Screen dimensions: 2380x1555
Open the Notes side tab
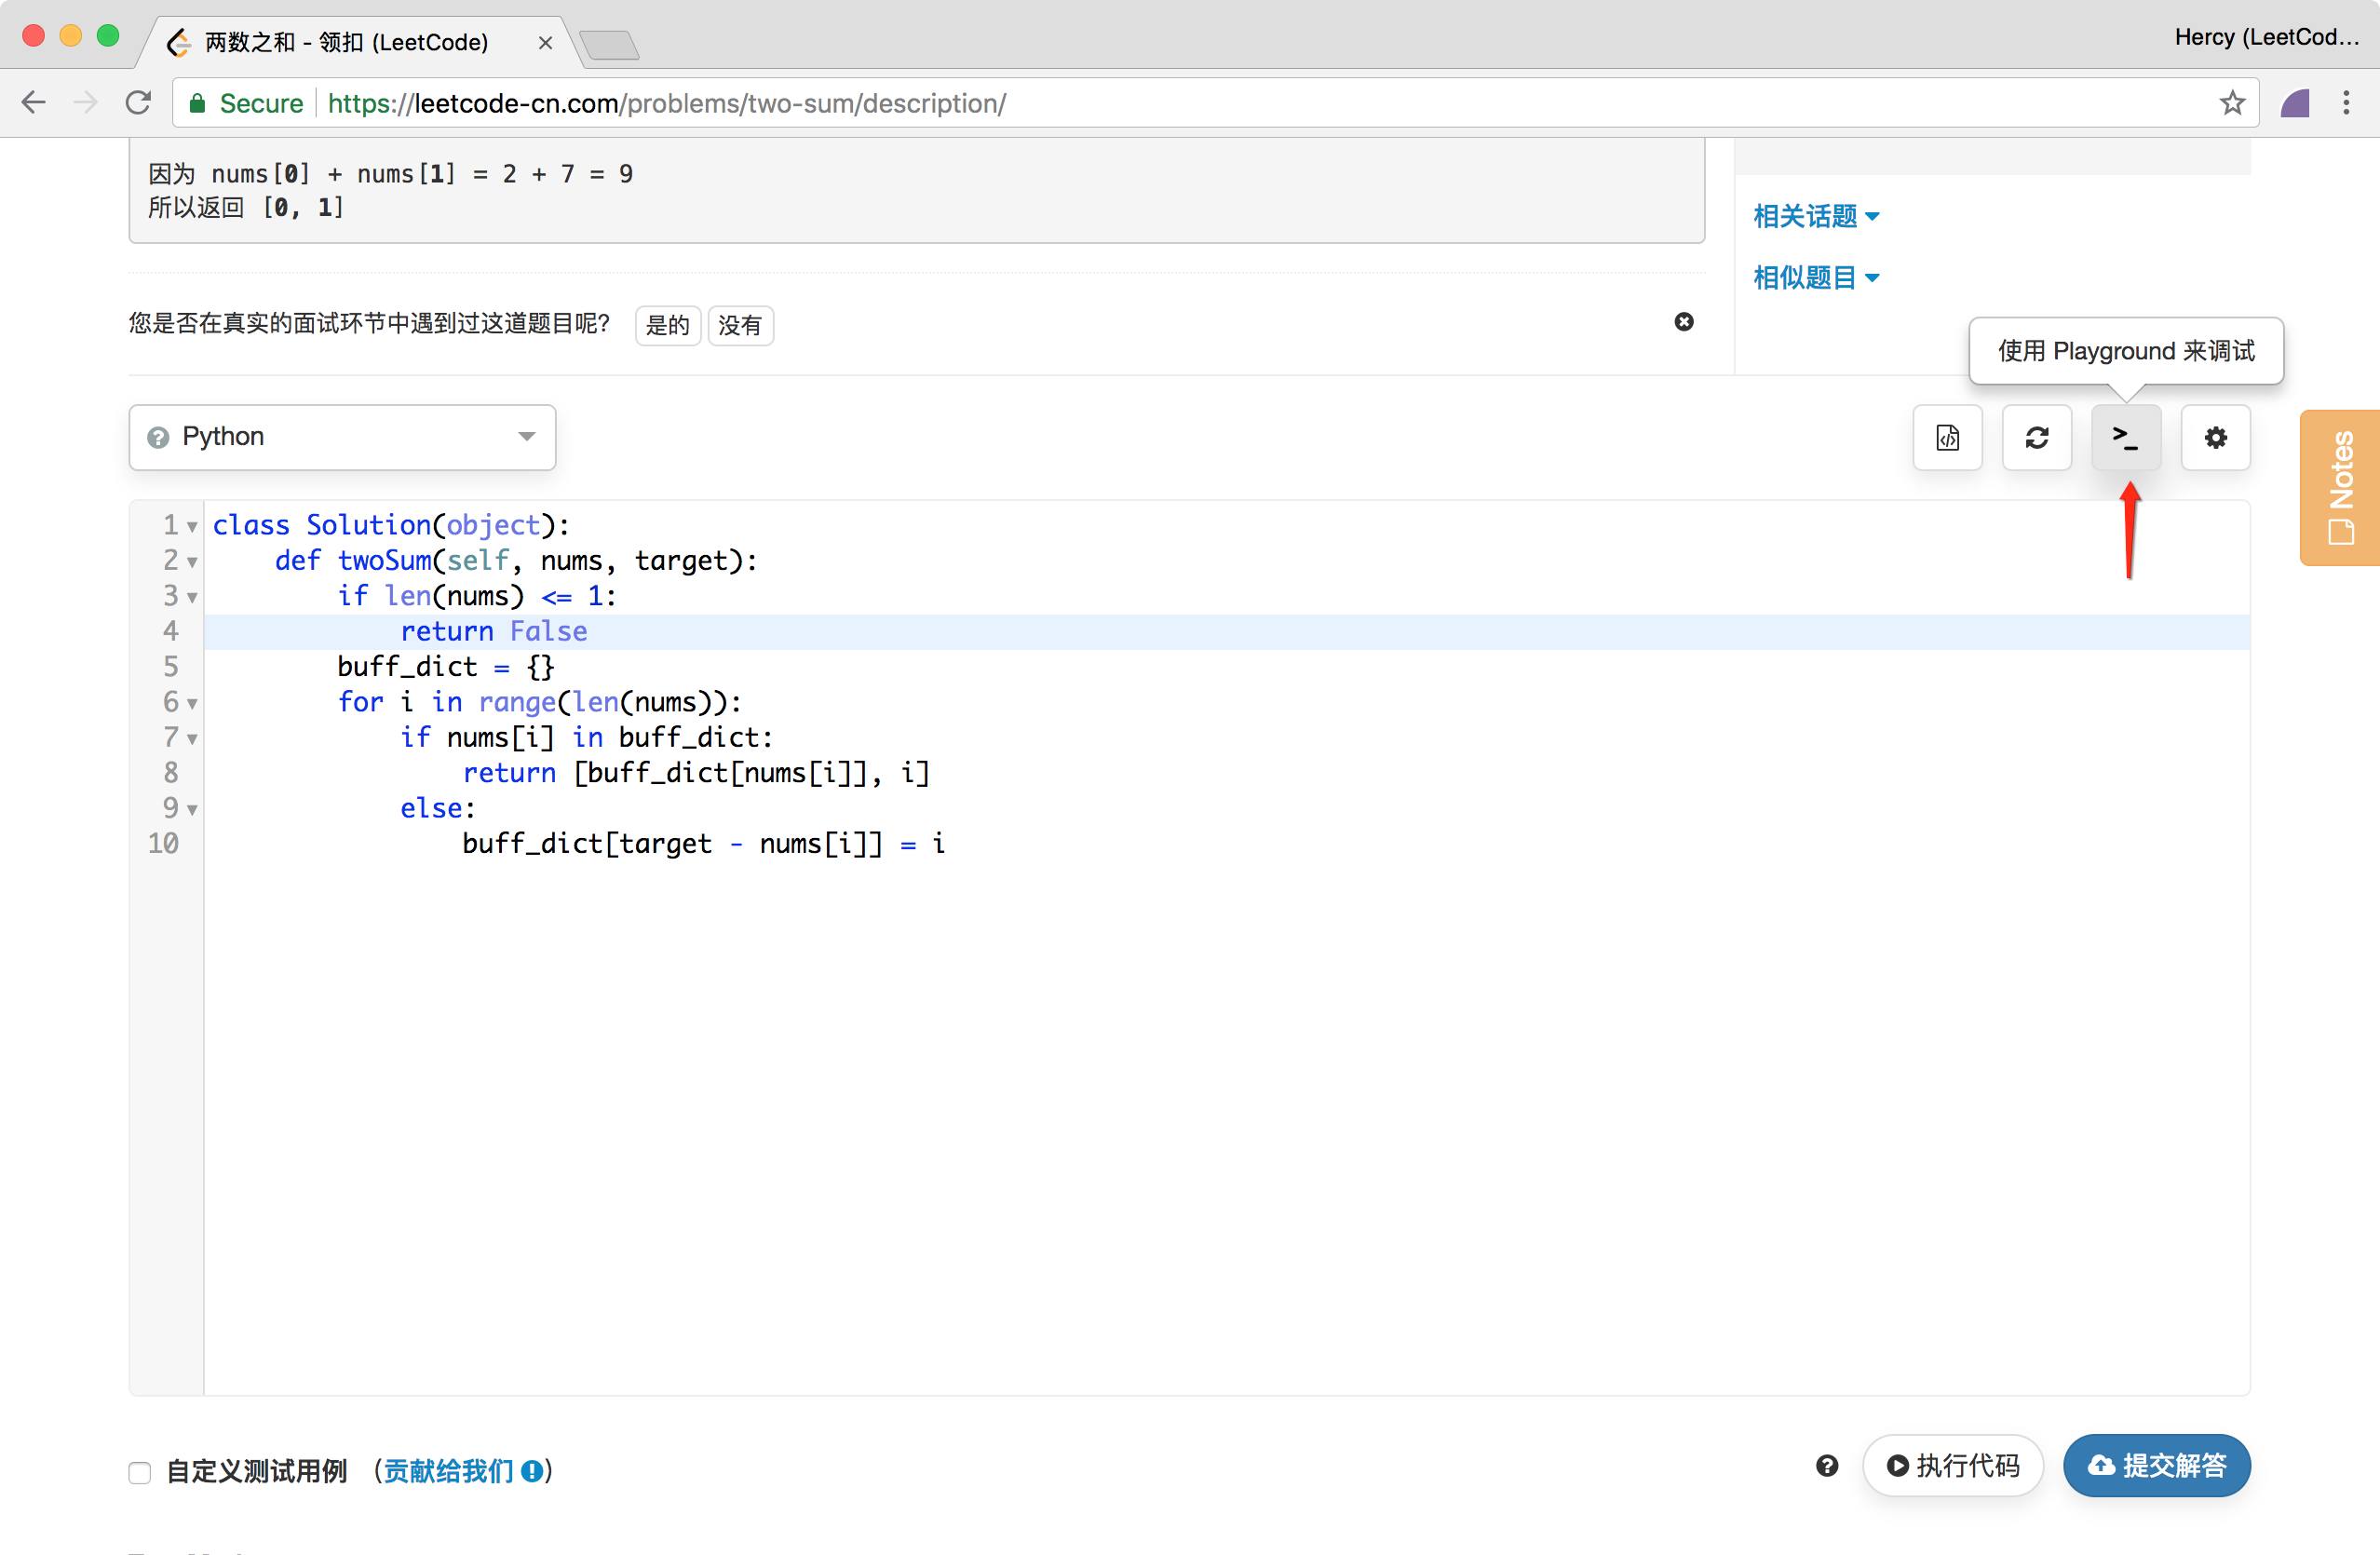click(x=2340, y=488)
